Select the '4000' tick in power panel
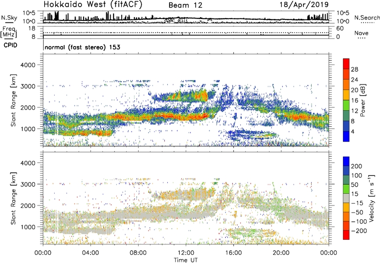Screen dimensions: 380x263 tap(28, 65)
